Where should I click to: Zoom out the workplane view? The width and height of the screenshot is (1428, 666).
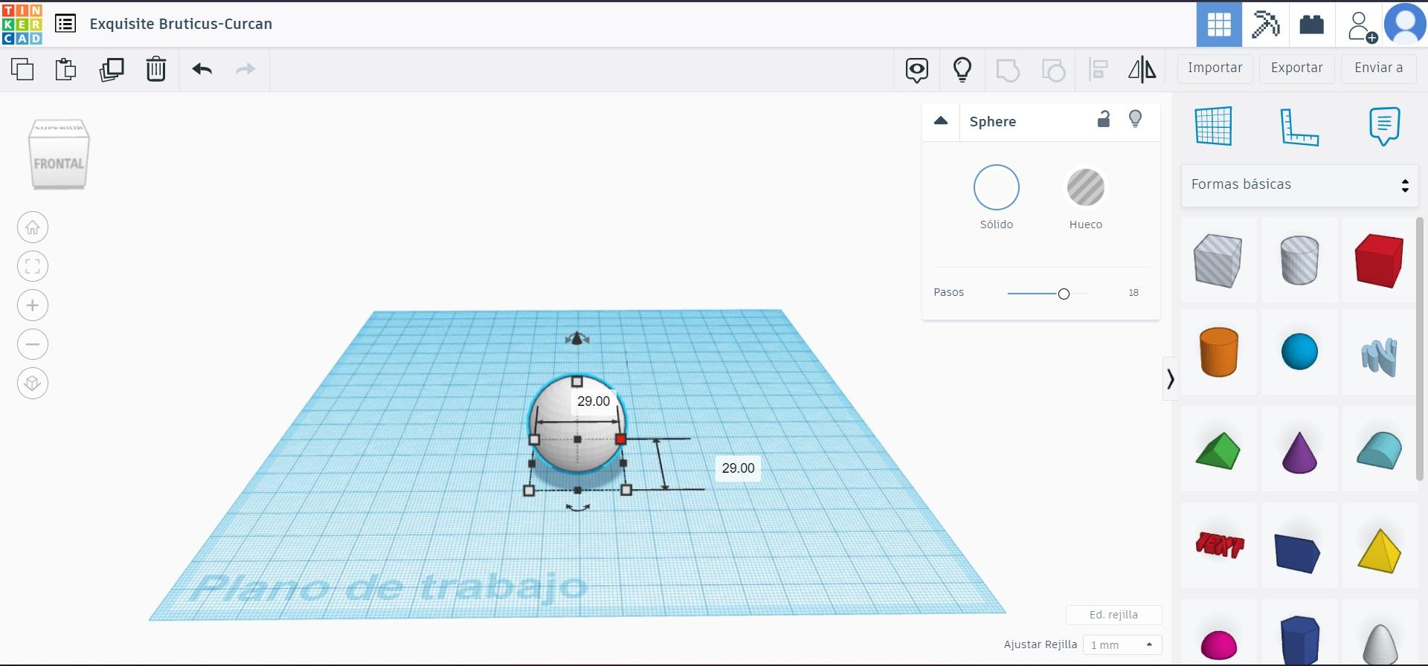(33, 344)
